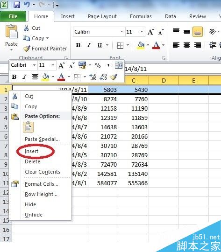
Task: Click Increase Font Size in ribbon
Action: pos(151,32)
